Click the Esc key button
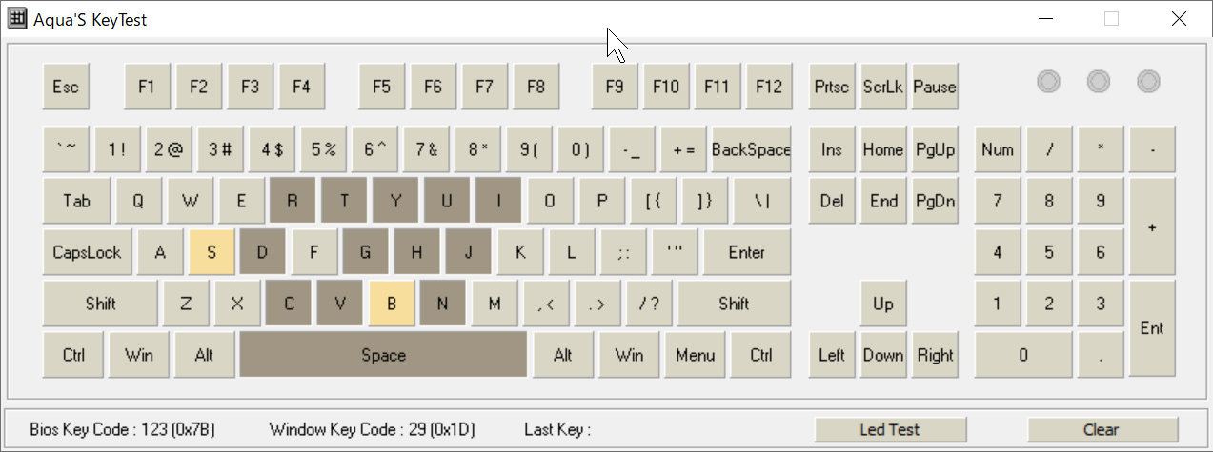 (66, 88)
